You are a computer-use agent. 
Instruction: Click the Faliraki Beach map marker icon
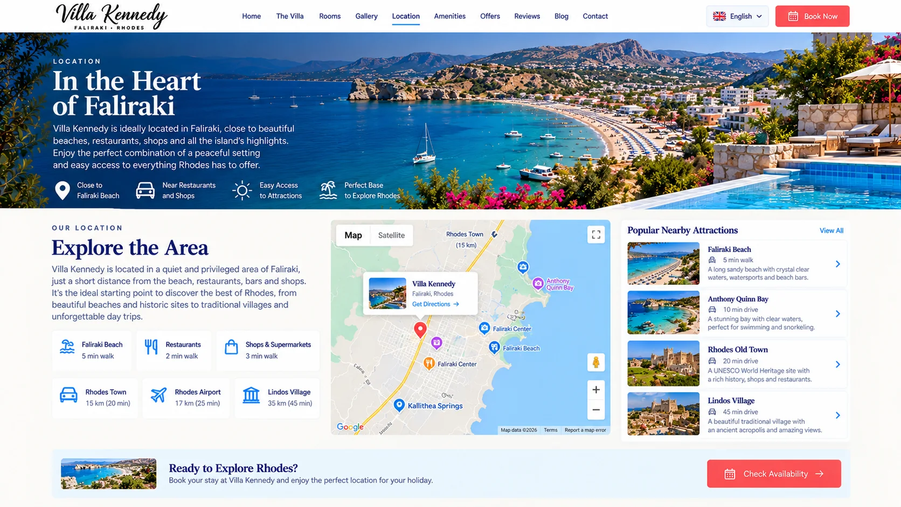[494, 348]
